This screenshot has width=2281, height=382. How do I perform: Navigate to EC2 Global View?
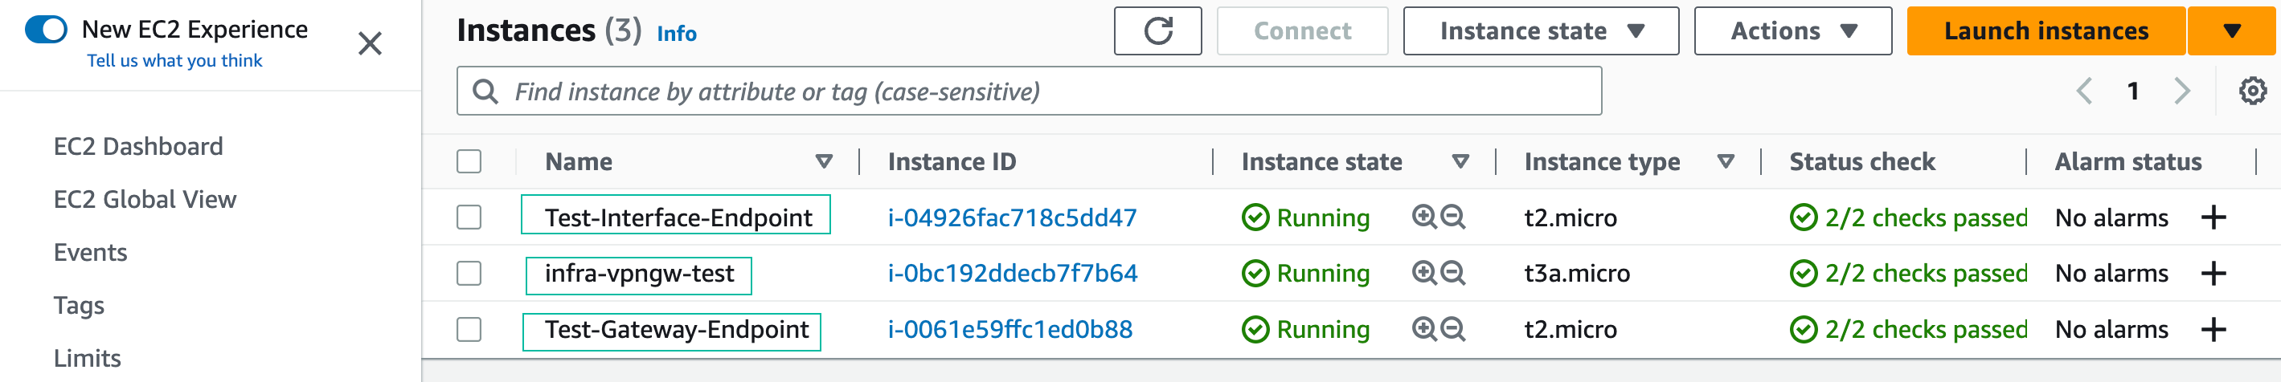(x=145, y=199)
